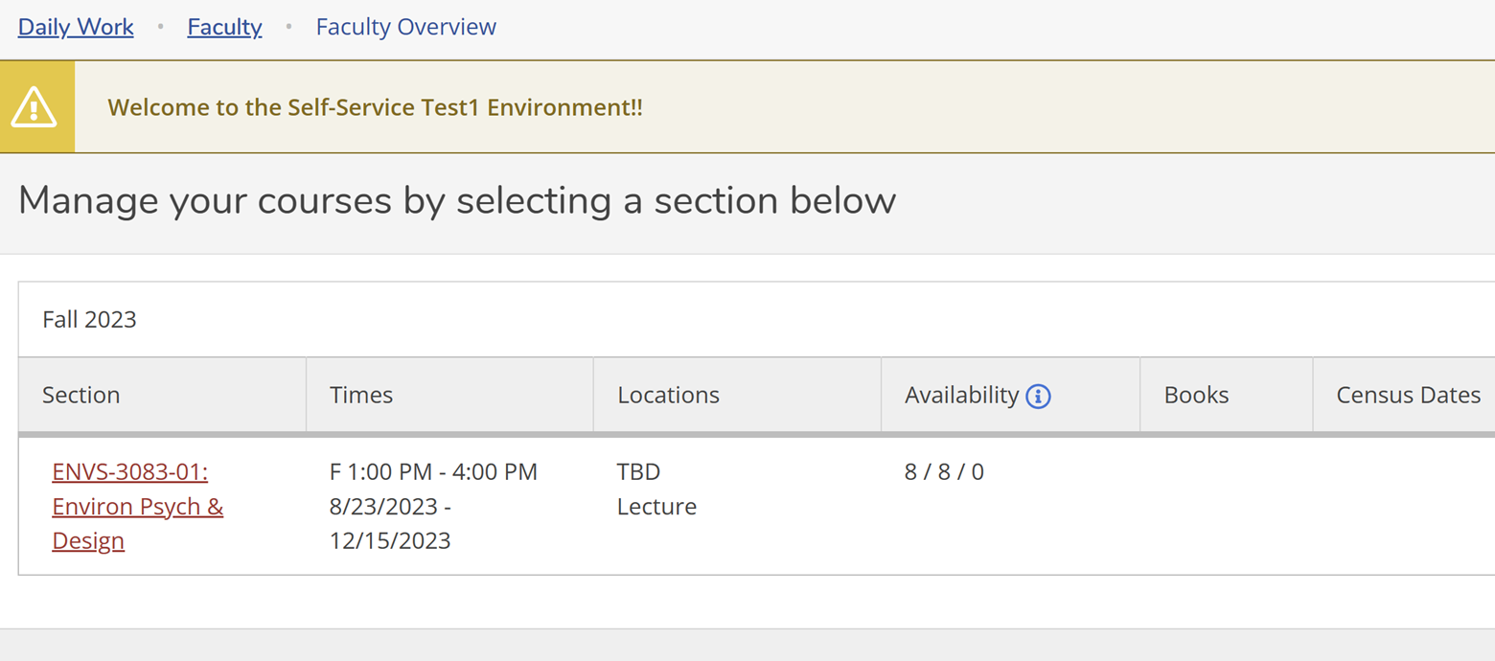The image size is (1495, 661).
Task: Open the Daily Work breadcrumb link
Action: [x=76, y=27]
